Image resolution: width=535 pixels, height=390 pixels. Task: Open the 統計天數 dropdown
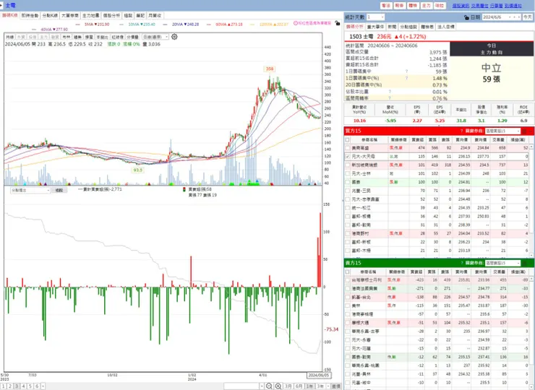click(376, 17)
